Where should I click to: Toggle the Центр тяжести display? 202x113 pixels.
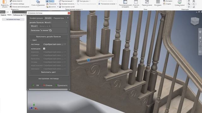click(16, 1)
